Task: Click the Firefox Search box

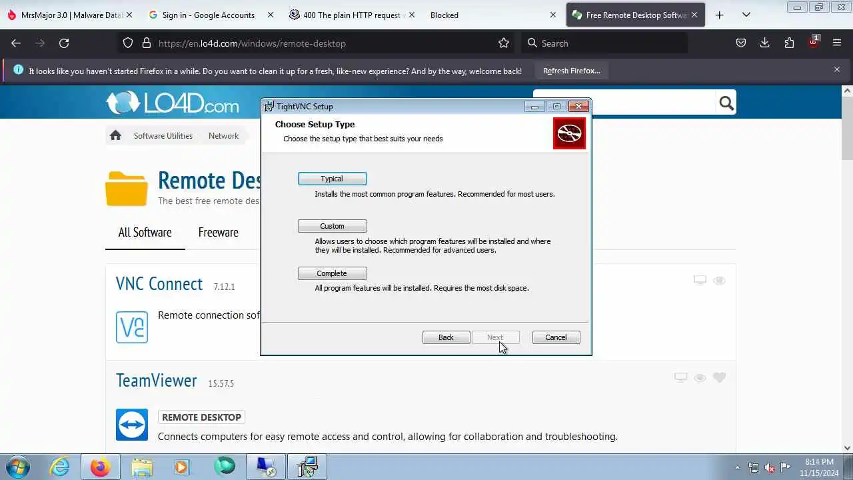Action: click(x=604, y=43)
